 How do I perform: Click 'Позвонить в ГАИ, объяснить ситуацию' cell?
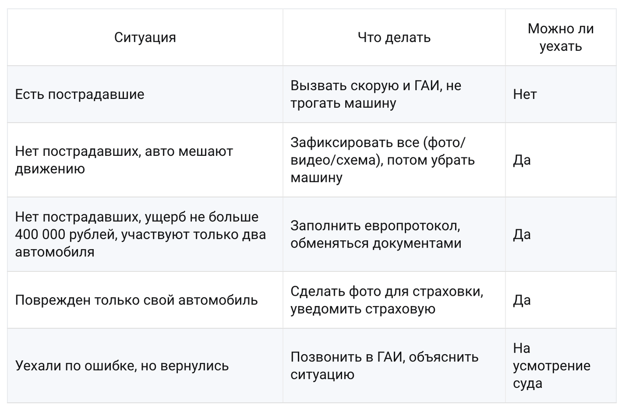click(x=394, y=366)
